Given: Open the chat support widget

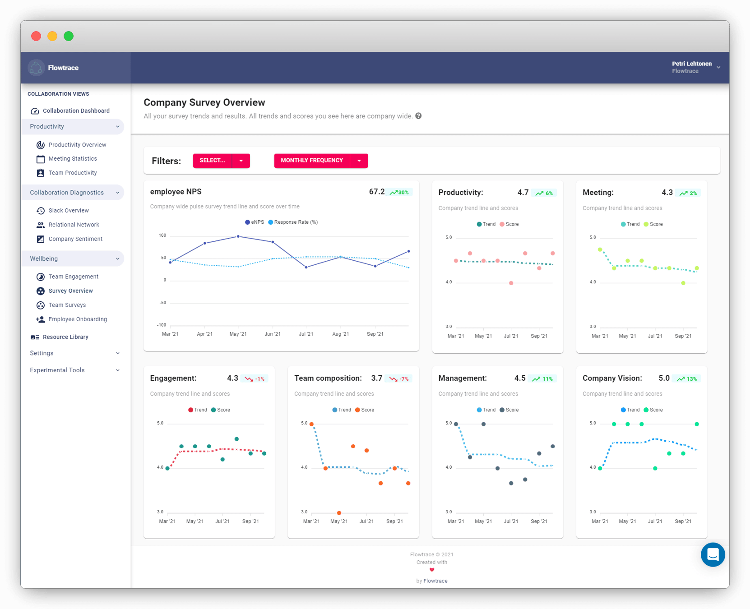Looking at the screenshot, I should point(713,554).
